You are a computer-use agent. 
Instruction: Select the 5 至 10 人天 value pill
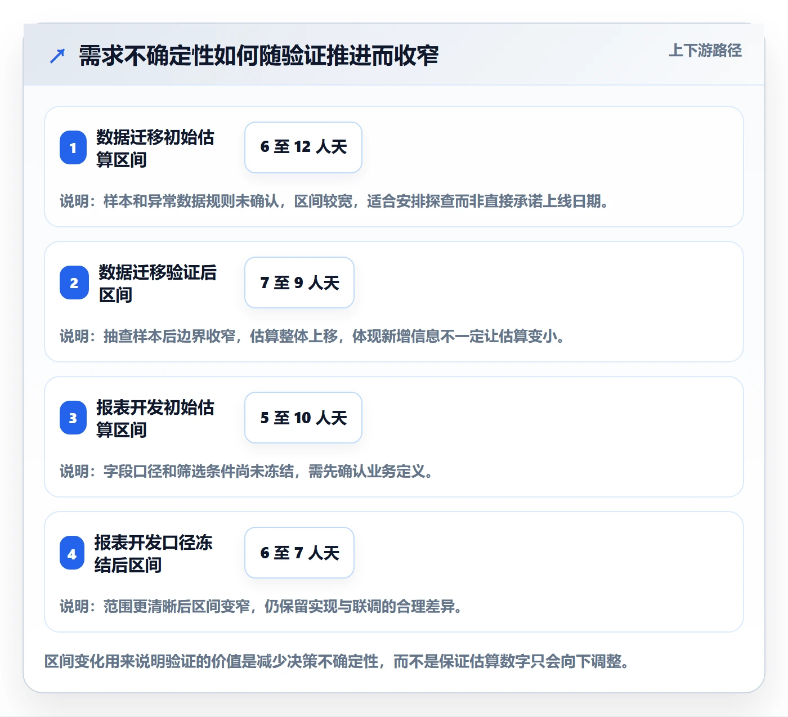click(x=303, y=418)
